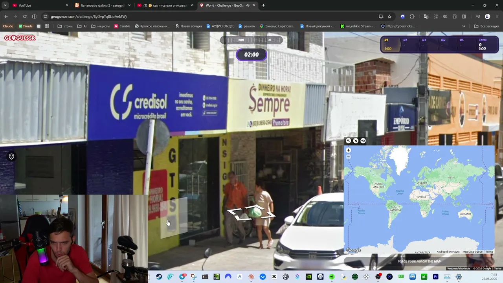Image resolution: width=503 pixels, height=283 pixels.
Task: Switch to the YouTube tab
Action: [x=39, y=6]
